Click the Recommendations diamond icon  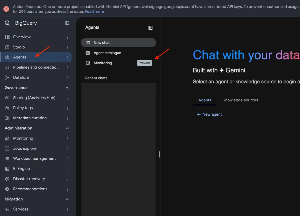[x=7, y=189]
